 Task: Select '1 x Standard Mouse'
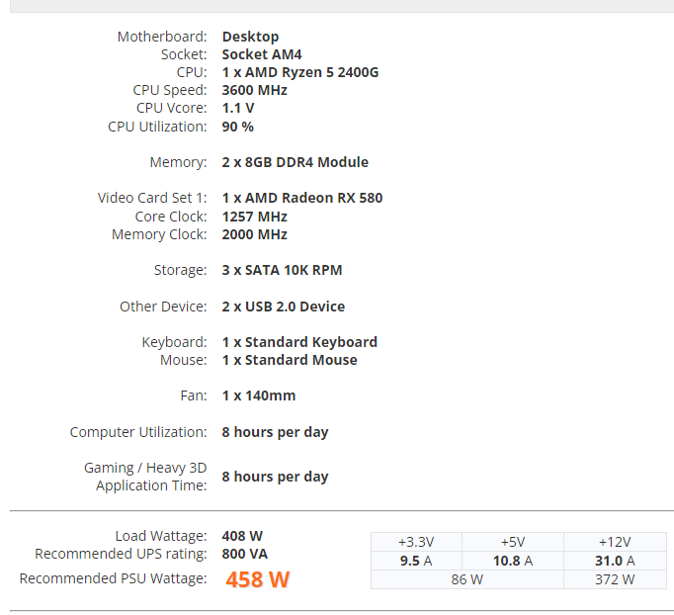tap(290, 360)
